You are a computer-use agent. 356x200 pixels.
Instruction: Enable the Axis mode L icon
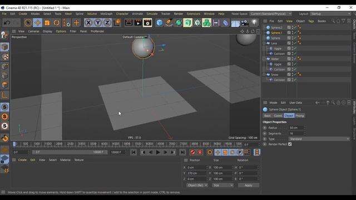(x=4, y=95)
